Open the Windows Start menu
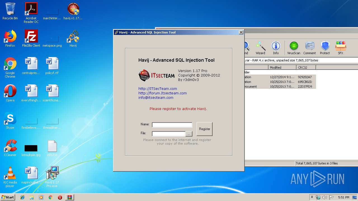The width and height of the screenshot is (358, 201). click(8, 197)
